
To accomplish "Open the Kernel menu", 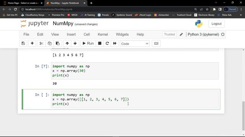I will point(103,35).
